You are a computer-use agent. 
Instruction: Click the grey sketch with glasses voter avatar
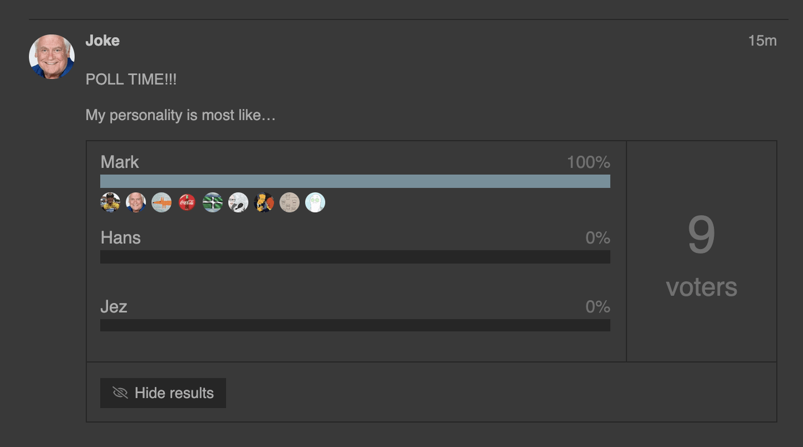click(x=238, y=203)
